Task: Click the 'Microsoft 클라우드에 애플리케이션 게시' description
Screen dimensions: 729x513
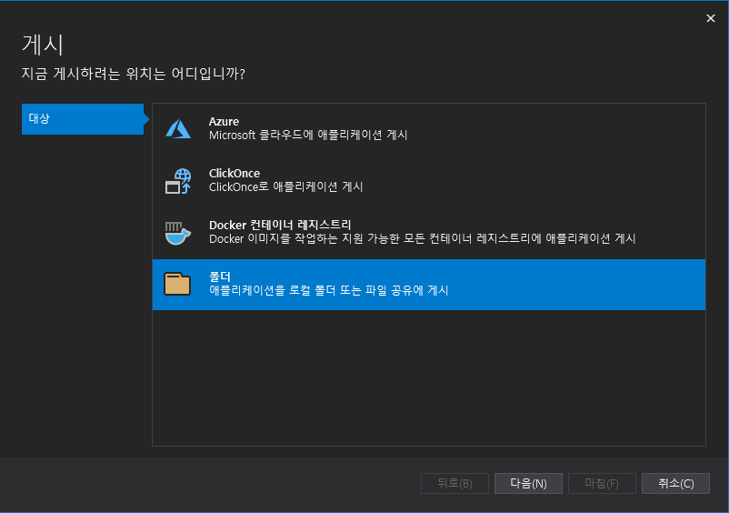Action: tap(308, 136)
